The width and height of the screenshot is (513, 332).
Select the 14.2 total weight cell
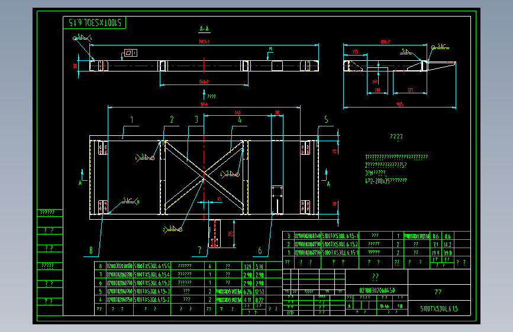coord(447,244)
